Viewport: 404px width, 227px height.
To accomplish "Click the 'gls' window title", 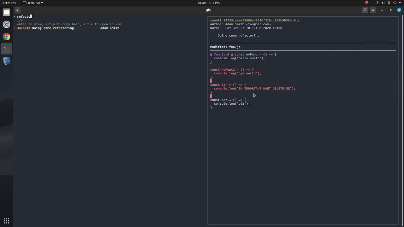I will [x=208, y=10].
